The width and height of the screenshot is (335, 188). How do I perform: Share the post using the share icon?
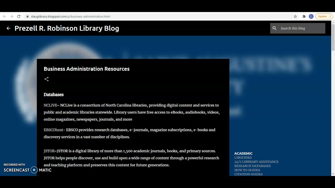(x=46, y=79)
